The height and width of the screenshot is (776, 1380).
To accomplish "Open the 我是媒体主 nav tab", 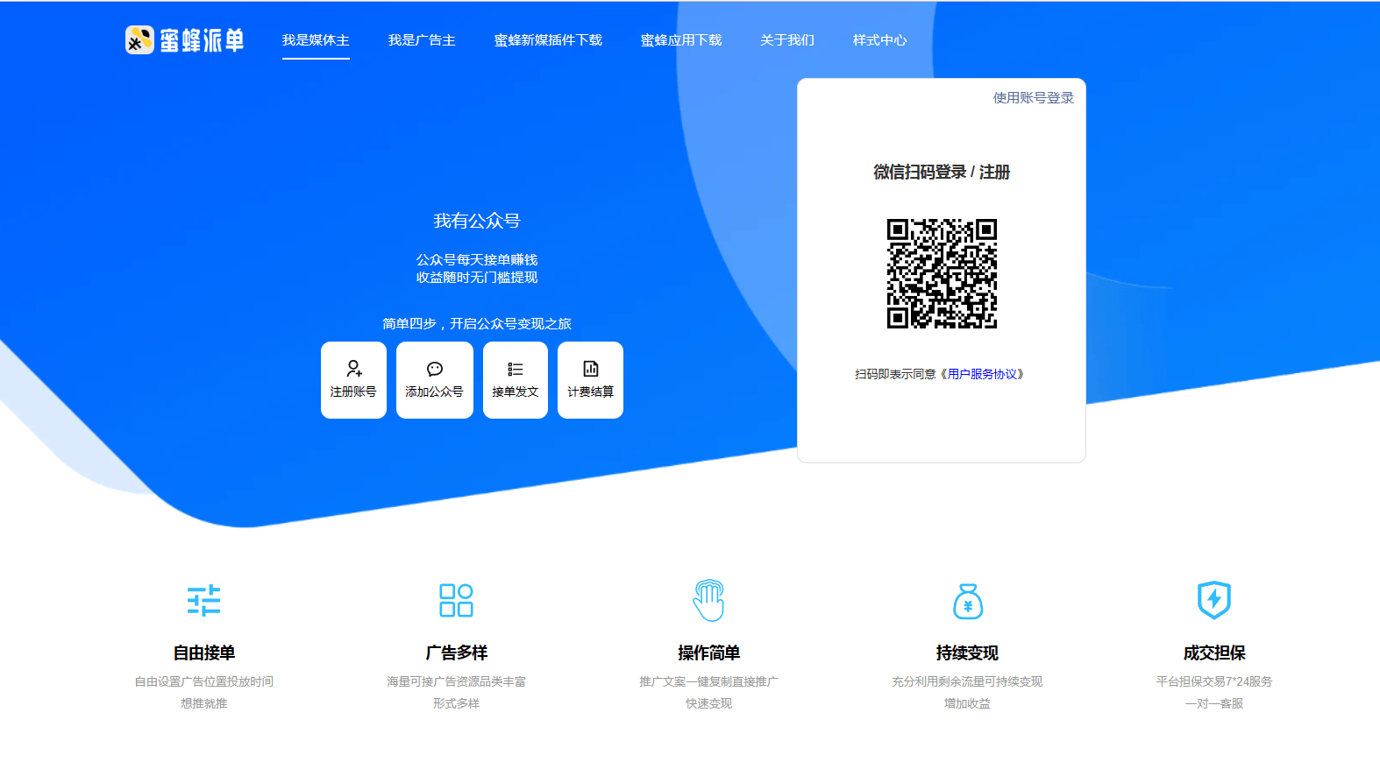I will point(316,40).
